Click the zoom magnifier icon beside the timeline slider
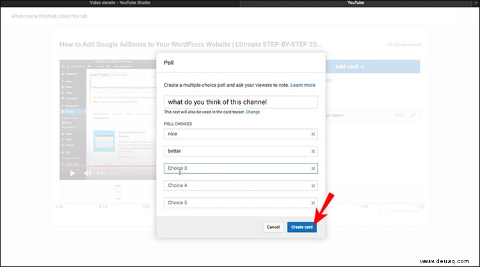The width and height of the screenshot is (480, 267). (380, 211)
